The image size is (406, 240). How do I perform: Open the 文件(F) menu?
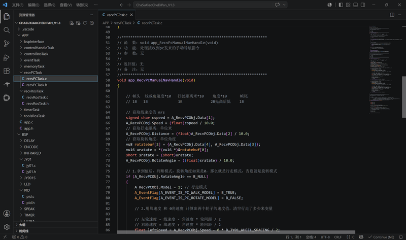point(18,5)
